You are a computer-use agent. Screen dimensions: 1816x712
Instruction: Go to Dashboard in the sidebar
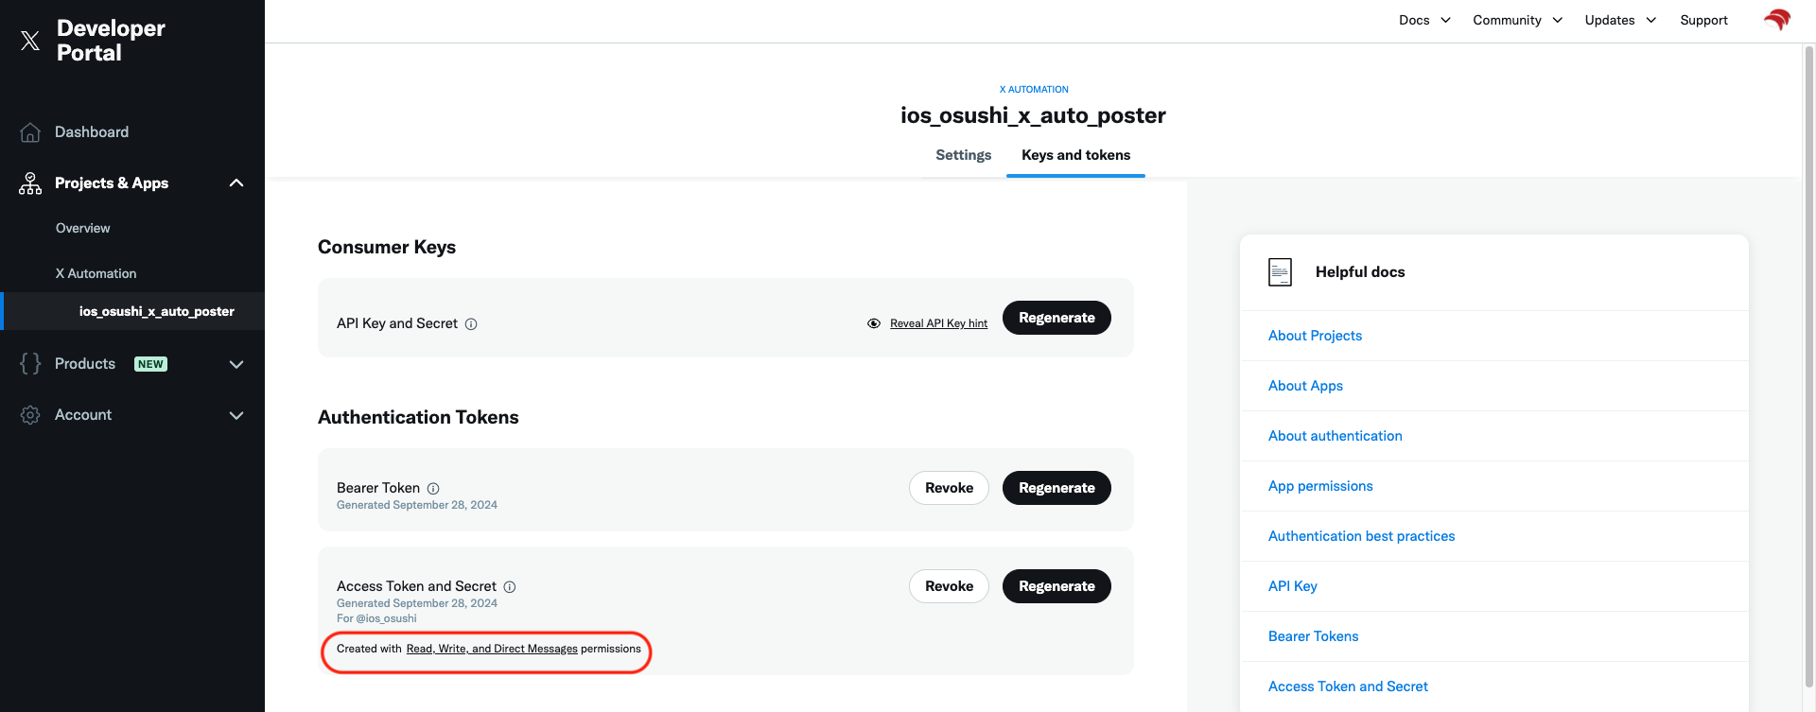[x=92, y=132]
